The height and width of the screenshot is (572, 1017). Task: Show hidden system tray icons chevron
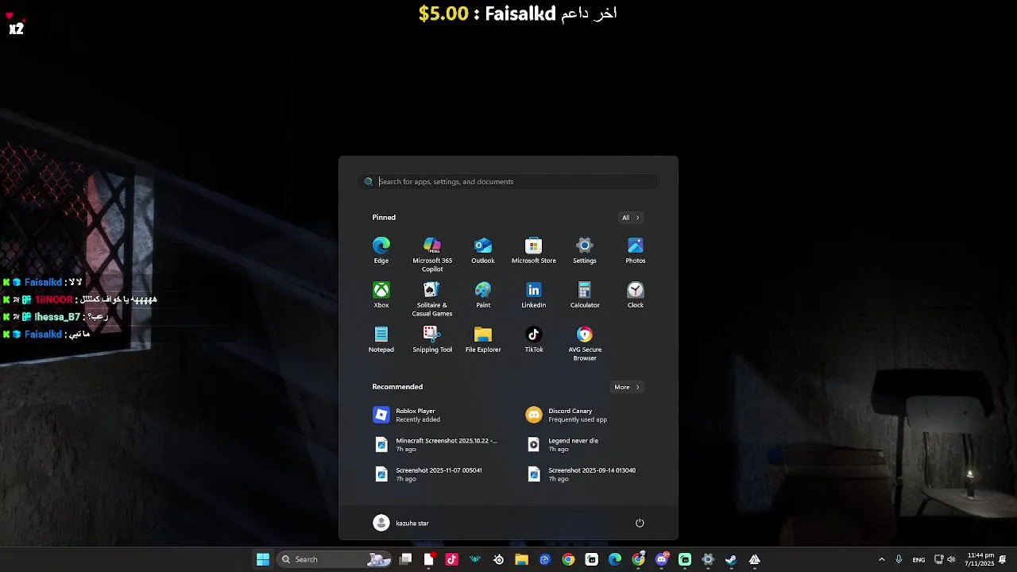click(881, 559)
